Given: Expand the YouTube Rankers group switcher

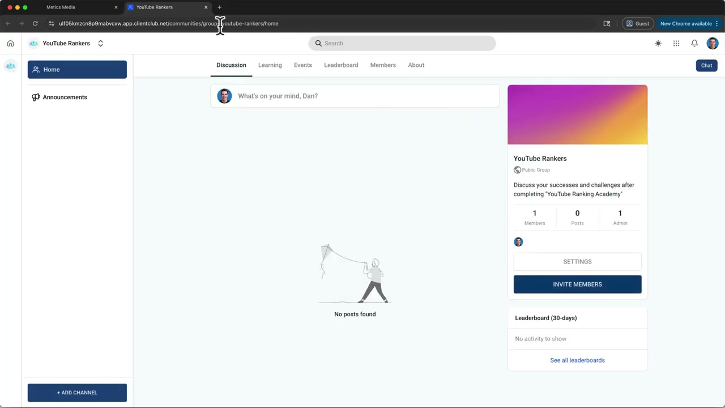Looking at the screenshot, I should tap(100, 43).
